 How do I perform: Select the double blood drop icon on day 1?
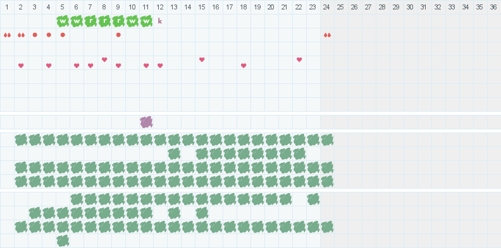(8, 35)
